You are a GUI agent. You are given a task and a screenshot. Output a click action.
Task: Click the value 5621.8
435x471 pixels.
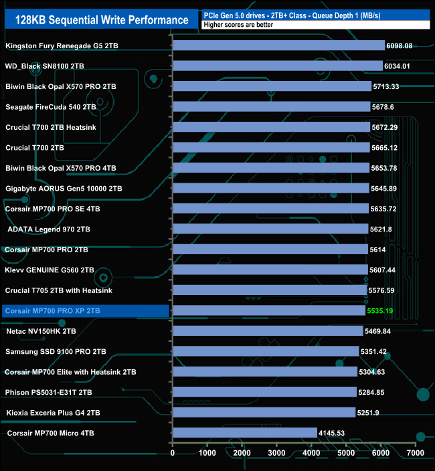pos(381,229)
